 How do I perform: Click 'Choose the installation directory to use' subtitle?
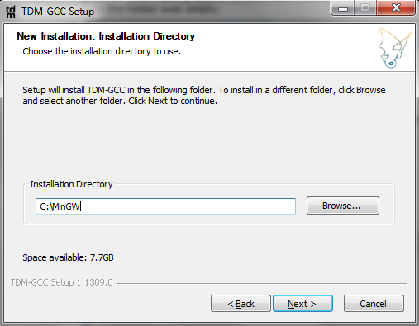tap(102, 51)
